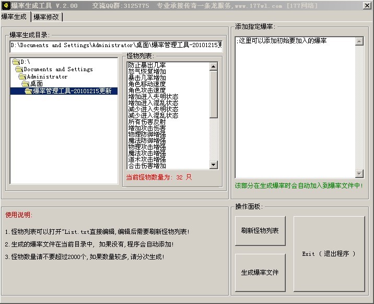Screen dimensions: 374x304
Task: Click the 桌面 folder icon
Action: point(26,84)
